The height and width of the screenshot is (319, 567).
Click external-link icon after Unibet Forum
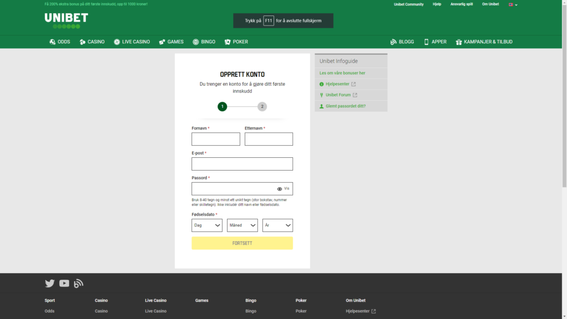[x=355, y=95]
